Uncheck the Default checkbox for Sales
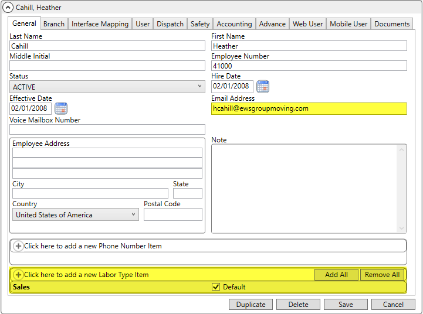Image resolution: width=423 pixels, height=314 pixels. click(x=216, y=287)
